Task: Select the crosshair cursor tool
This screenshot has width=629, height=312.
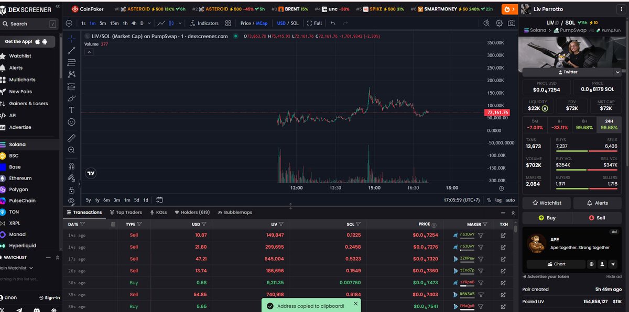Action: pyautogui.click(x=71, y=39)
